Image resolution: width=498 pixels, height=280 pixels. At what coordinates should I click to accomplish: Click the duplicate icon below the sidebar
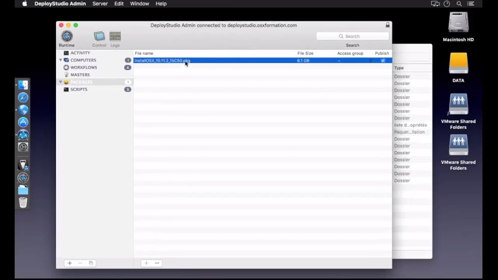pyautogui.click(x=91, y=263)
